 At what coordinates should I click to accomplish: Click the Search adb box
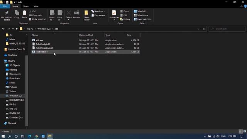point(227,29)
